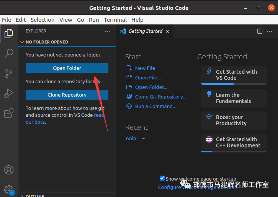Click the lightbulb icon on Fundamentals card
278x197 pixels.
pyautogui.click(x=209, y=94)
